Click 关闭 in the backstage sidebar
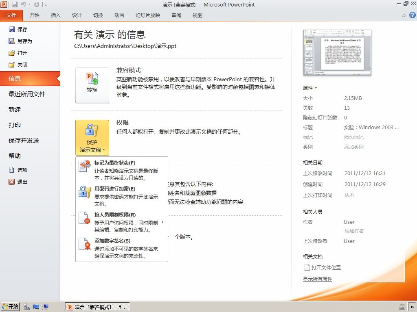Image resolution: width=417 pixels, height=312 pixels. pos(18,65)
